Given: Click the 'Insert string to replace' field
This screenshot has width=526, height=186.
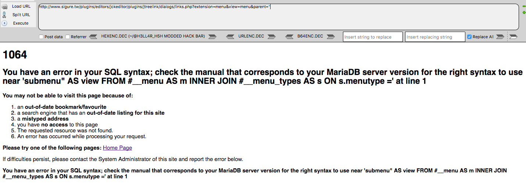Looking at the screenshot, I should pyautogui.click(x=373, y=37).
